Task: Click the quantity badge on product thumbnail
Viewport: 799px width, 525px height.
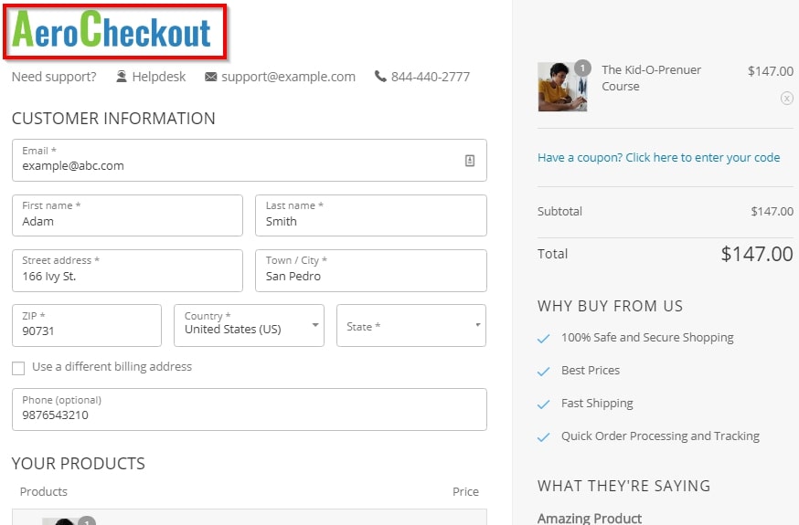Action: tap(582, 68)
